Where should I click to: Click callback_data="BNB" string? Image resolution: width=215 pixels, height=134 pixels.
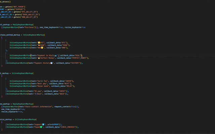tap(56, 48)
